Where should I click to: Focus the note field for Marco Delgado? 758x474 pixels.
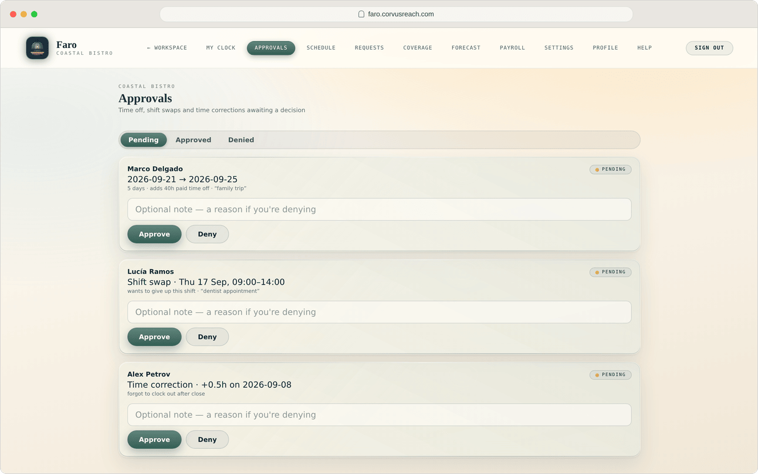coord(379,209)
